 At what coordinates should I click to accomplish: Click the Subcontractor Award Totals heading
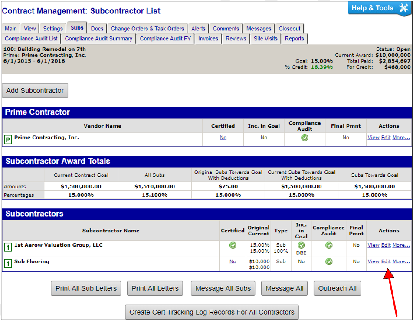[x=58, y=162]
